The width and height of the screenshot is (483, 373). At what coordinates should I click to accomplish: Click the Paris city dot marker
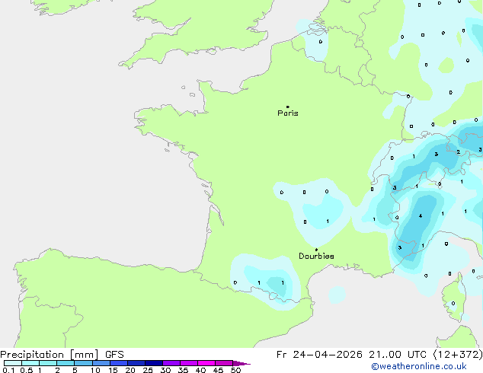288,107
